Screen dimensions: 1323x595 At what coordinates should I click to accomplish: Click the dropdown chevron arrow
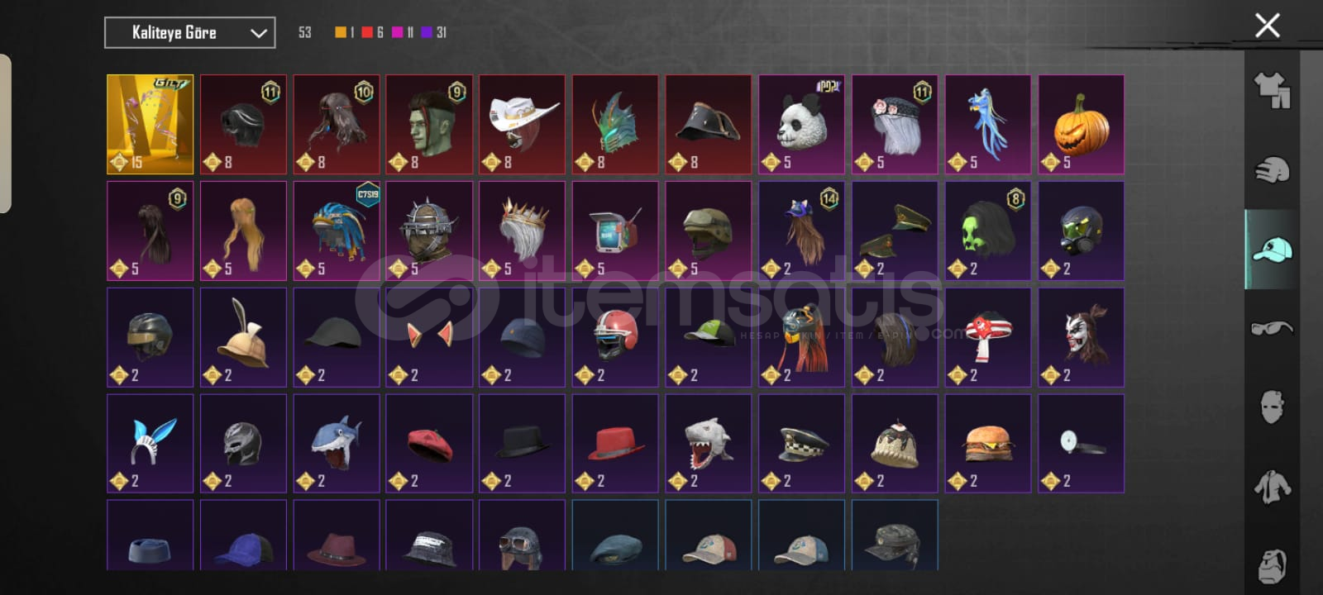pyautogui.click(x=258, y=34)
